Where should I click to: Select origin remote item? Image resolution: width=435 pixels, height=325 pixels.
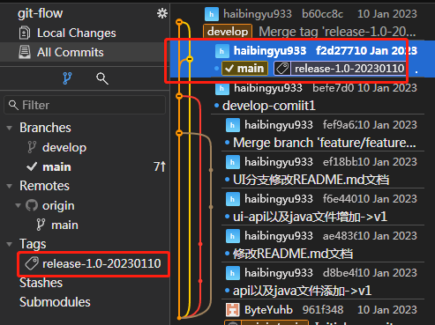pos(58,205)
